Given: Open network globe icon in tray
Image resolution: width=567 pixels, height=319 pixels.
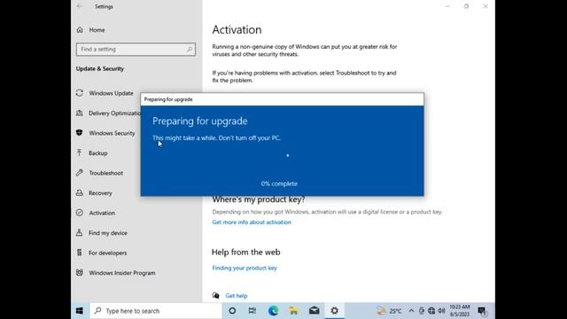Looking at the screenshot, I should (431, 311).
